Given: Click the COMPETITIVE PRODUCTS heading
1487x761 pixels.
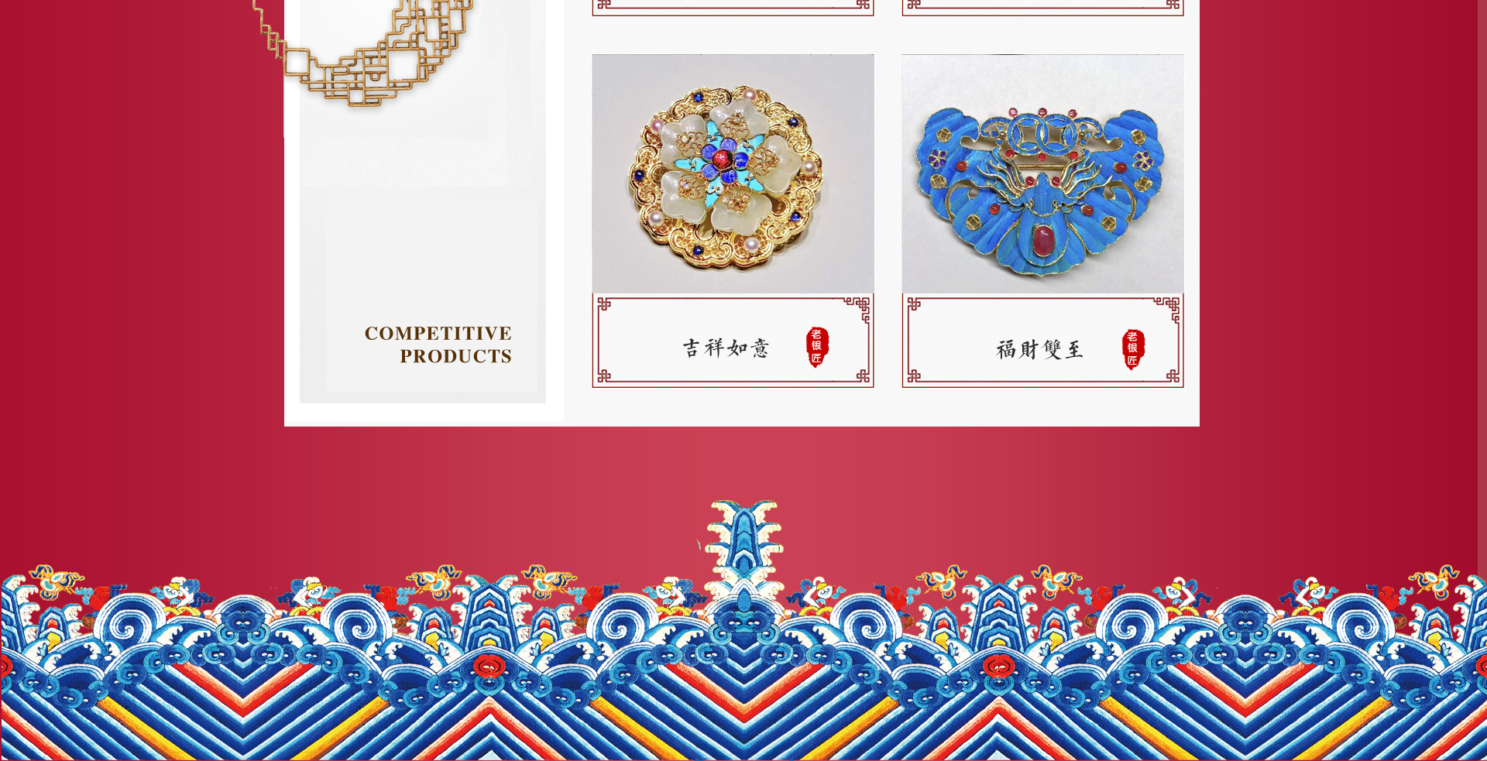Looking at the screenshot, I should [438, 345].
